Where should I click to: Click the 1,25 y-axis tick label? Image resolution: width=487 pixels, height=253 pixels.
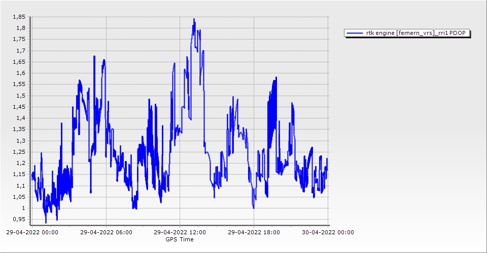point(19,152)
